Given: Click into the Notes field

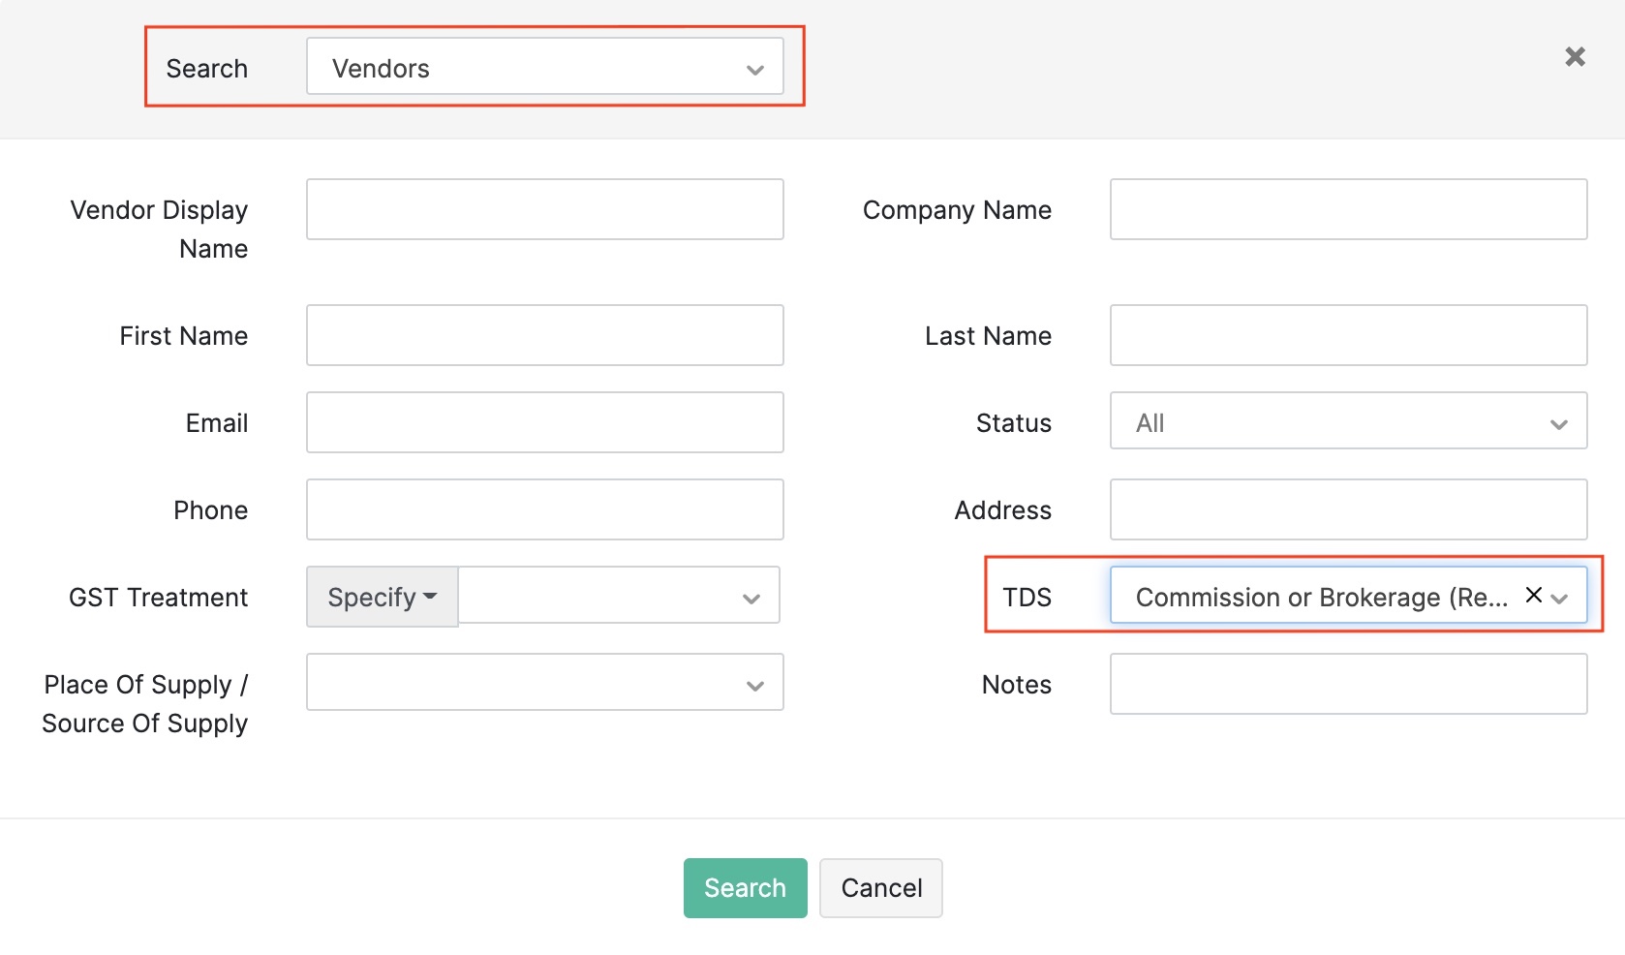Looking at the screenshot, I should pyautogui.click(x=1347, y=684).
